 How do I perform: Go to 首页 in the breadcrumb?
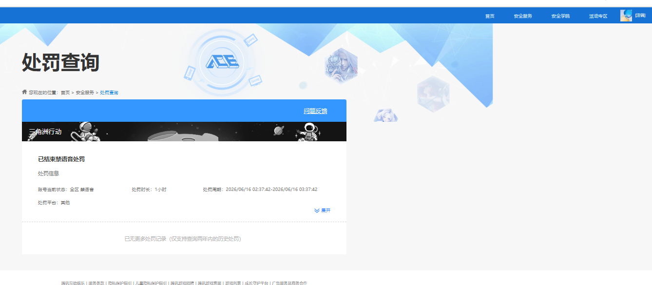65,93
